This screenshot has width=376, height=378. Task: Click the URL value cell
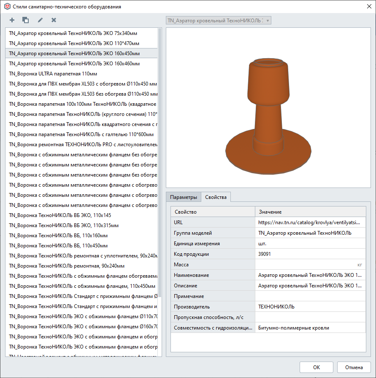point(310,223)
